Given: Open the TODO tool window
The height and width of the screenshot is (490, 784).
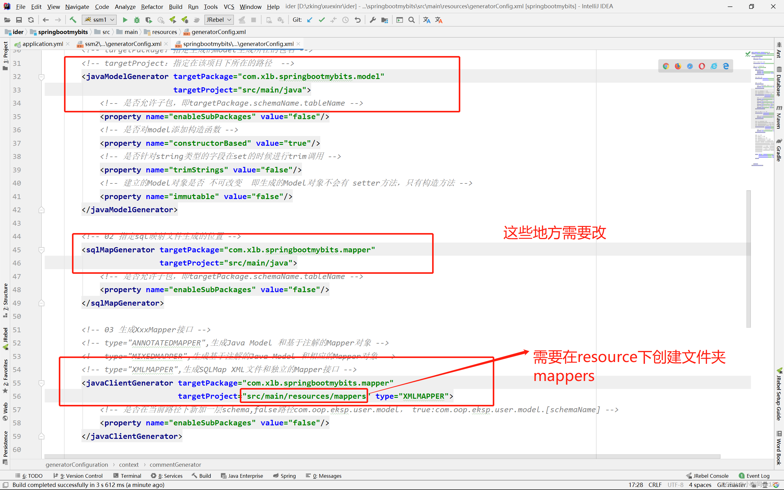Looking at the screenshot, I should point(29,476).
